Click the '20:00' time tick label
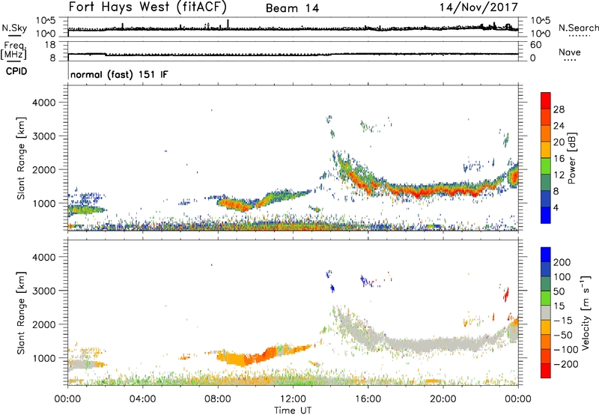This screenshot has width=599, height=415. pyautogui.click(x=443, y=399)
